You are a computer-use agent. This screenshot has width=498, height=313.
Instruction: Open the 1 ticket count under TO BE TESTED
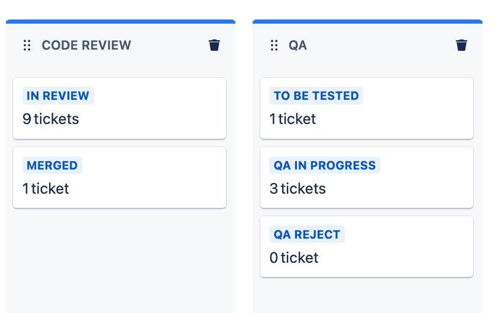tap(293, 119)
